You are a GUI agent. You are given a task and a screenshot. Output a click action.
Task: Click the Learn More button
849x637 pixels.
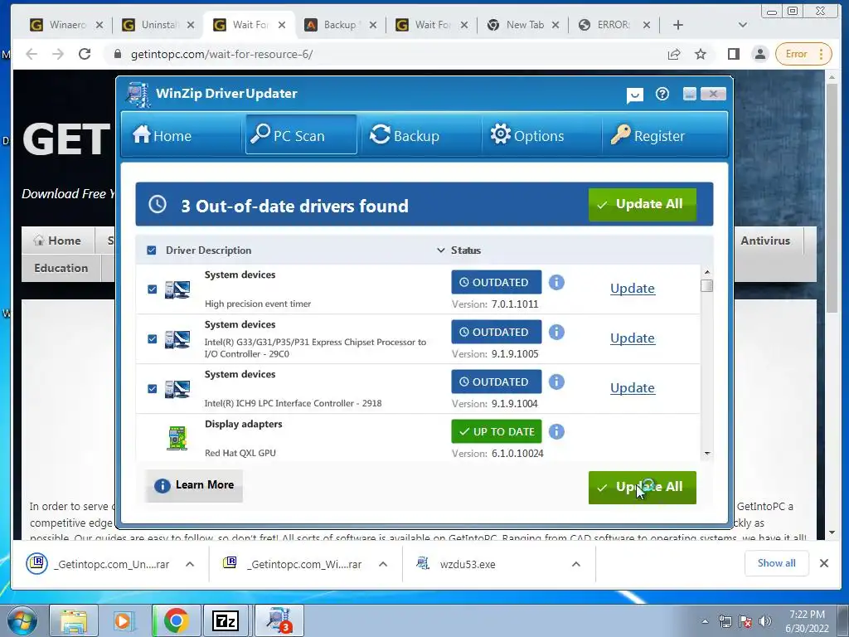coord(194,485)
